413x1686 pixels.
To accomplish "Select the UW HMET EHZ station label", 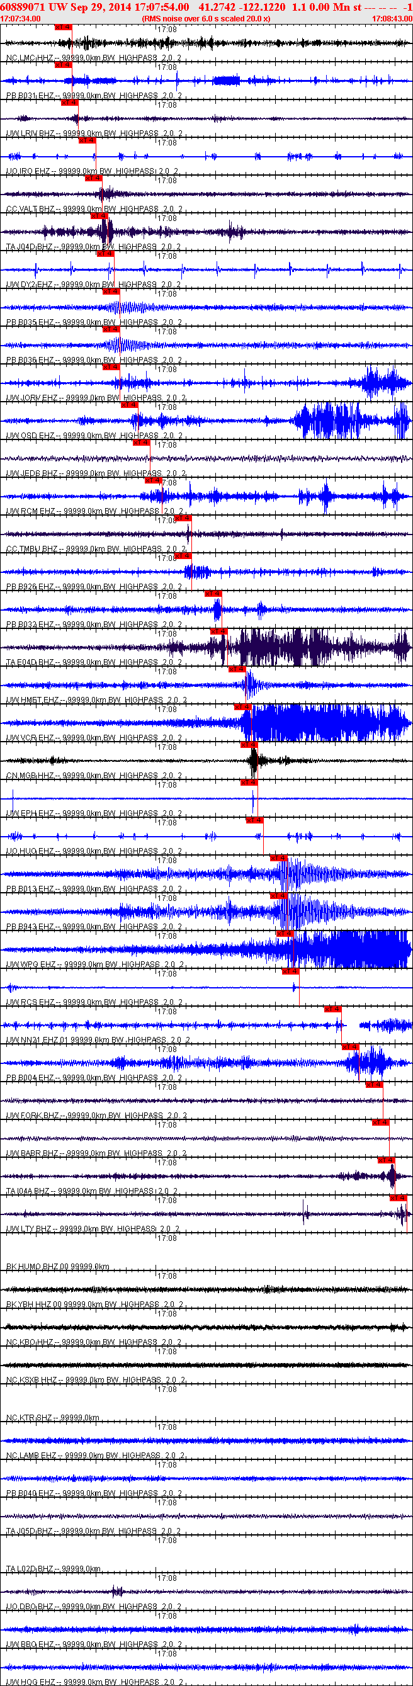I will tap(96, 700).
